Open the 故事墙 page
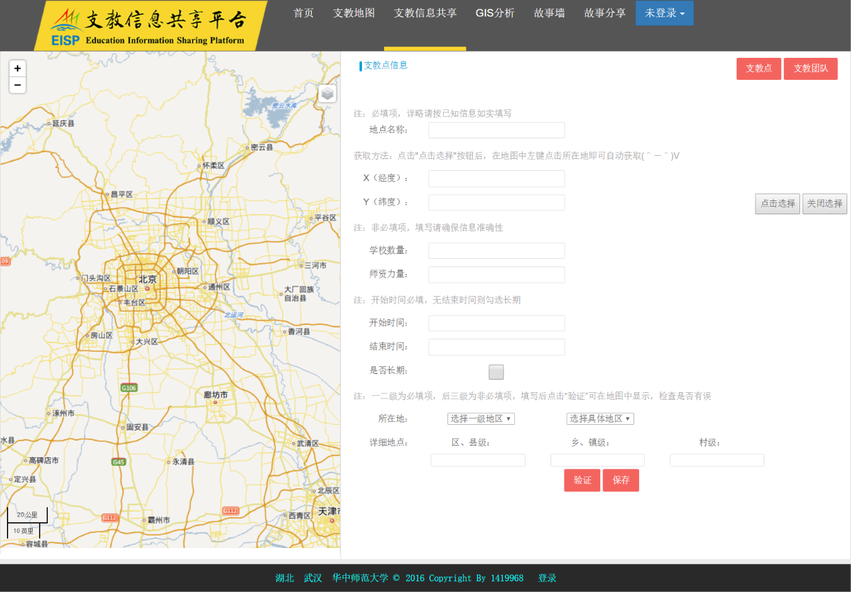This screenshot has width=851, height=592. [549, 13]
